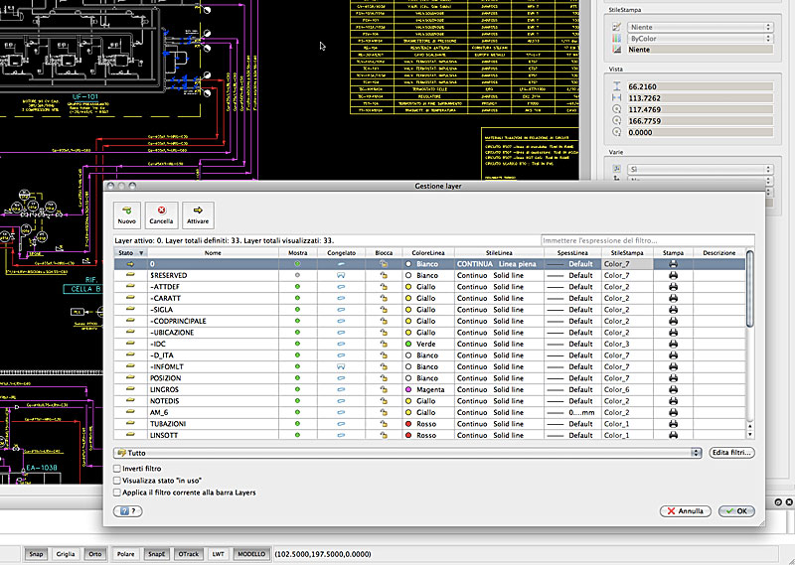Click the freeze icon for $RESERVED layer

(341, 276)
